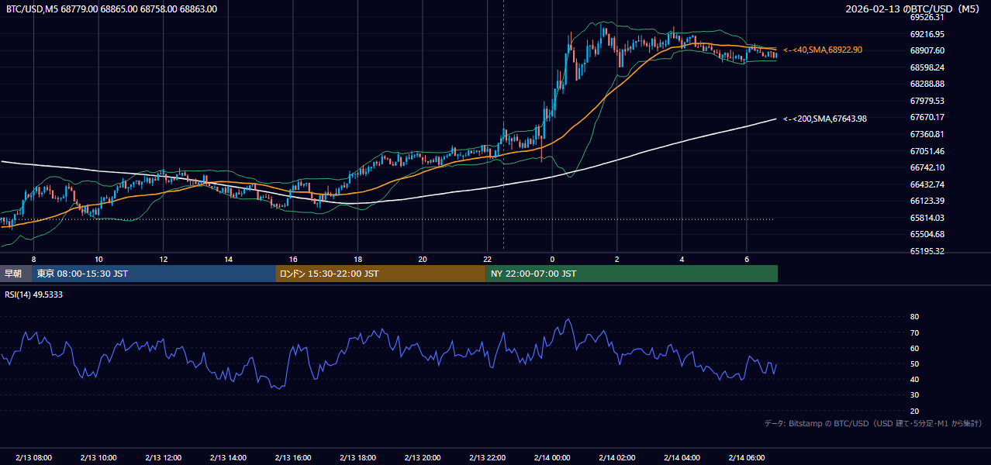The height and width of the screenshot is (465, 991).
Task: Click the bottom date label 2/13 20:00
Action: 423,457
